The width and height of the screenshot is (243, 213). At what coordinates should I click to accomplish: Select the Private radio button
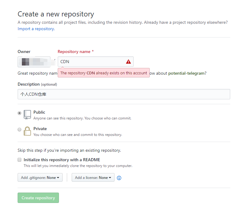pos(19,129)
